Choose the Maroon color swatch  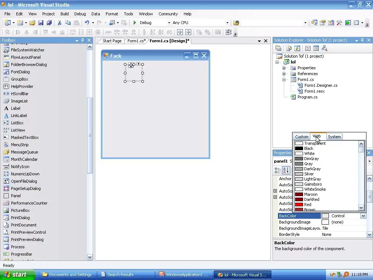pos(299,194)
